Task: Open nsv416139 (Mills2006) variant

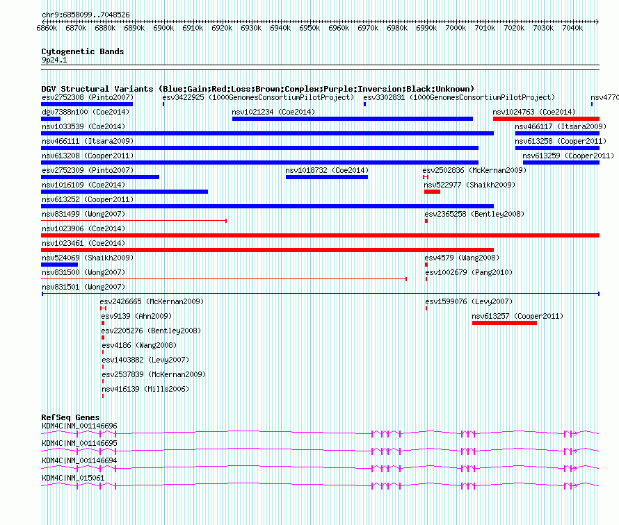Action: click(145, 389)
